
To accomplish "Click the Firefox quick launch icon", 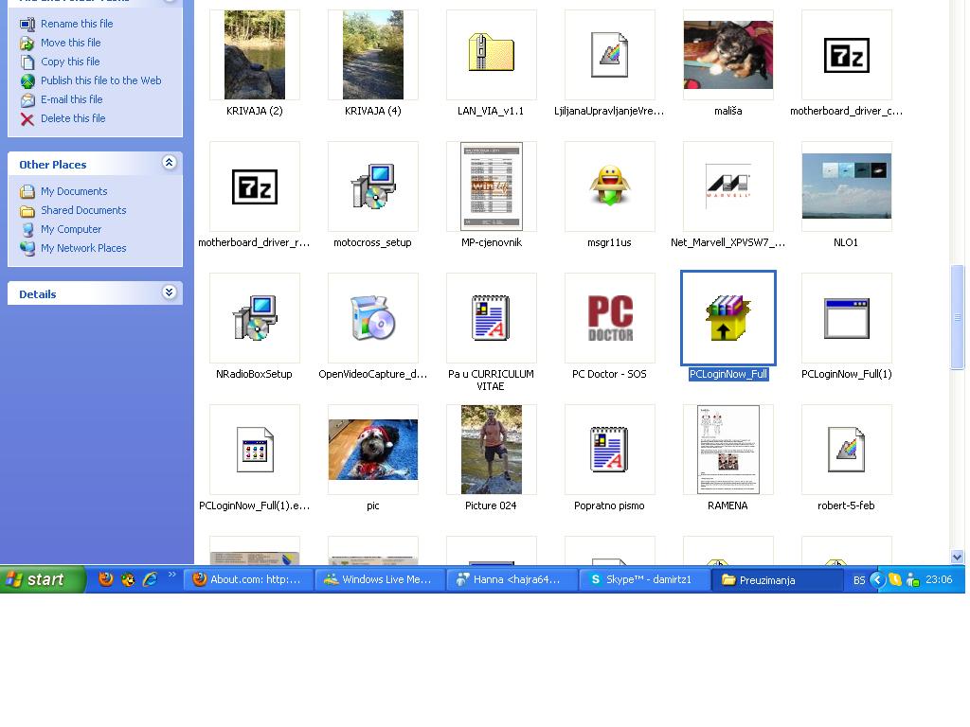I will click(x=106, y=579).
